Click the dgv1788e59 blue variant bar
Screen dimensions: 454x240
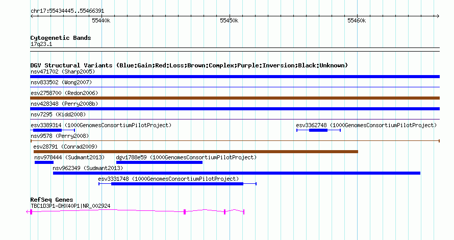click(x=159, y=162)
